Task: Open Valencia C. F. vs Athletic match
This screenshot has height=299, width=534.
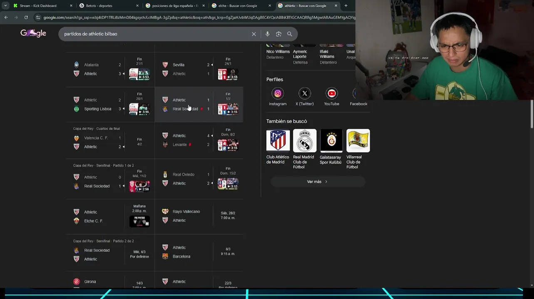Action: (110, 140)
